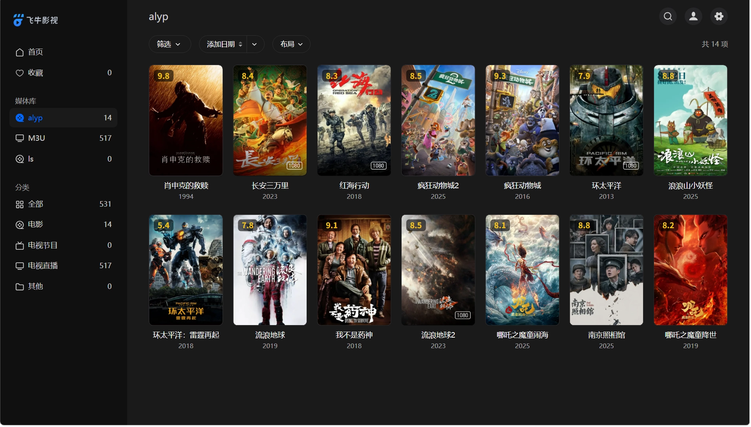Click the 红海行动 title text
This screenshot has height=427, width=751.
tap(354, 186)
